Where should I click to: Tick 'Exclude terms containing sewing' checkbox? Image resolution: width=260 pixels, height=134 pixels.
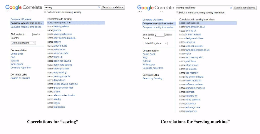pos(45,12)
